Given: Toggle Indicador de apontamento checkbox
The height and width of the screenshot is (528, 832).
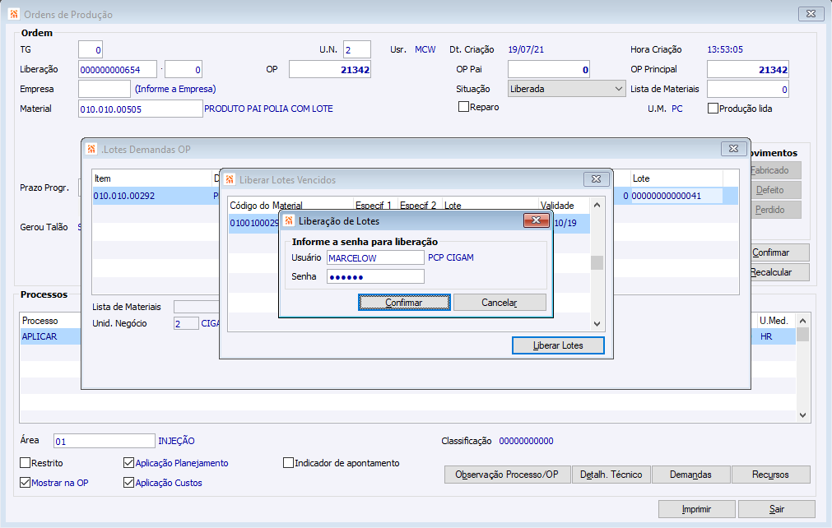Looking at the screenshot, I should pos(288,463).
